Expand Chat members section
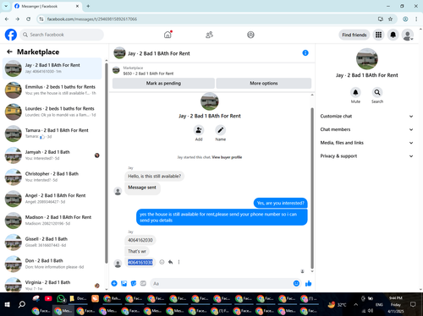The height and width of the screenshot is (316, 423). 366,129
